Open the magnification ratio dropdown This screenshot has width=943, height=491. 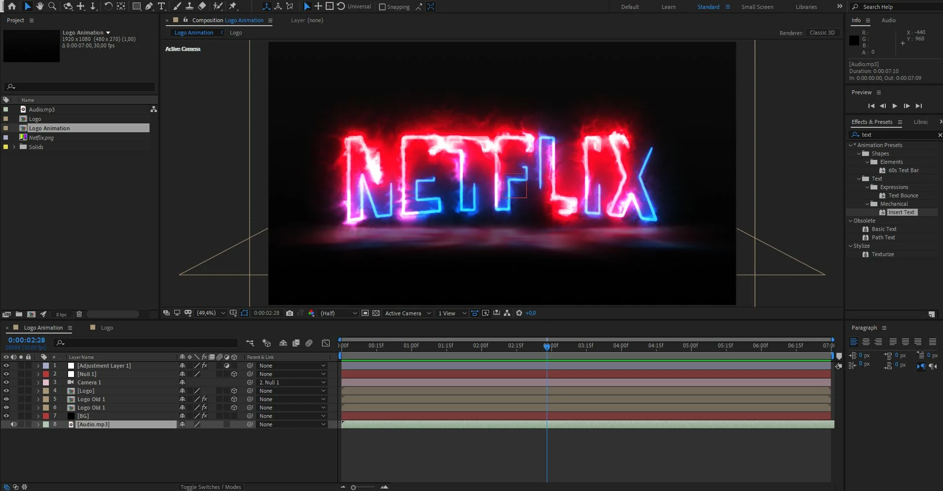[x=211, y=313]
